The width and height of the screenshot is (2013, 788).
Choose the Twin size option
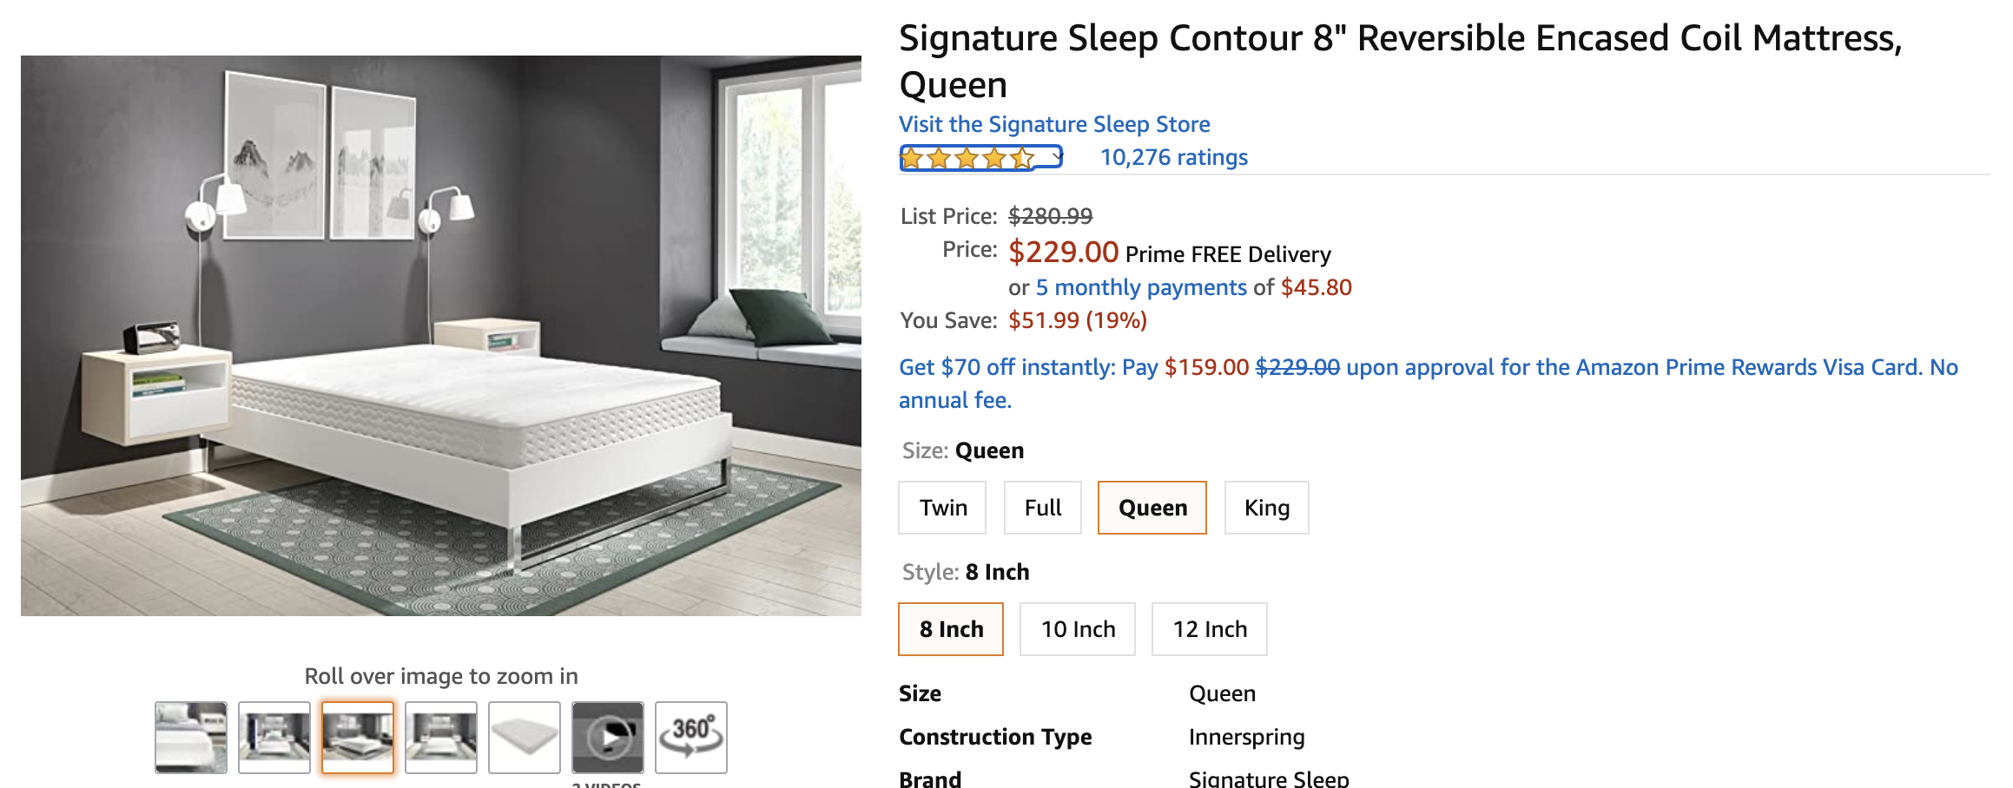click(x=942, y=508)
